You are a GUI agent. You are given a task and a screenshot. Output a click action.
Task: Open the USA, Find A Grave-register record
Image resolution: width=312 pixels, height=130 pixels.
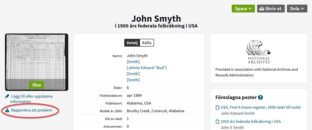[x=261, y=107]
